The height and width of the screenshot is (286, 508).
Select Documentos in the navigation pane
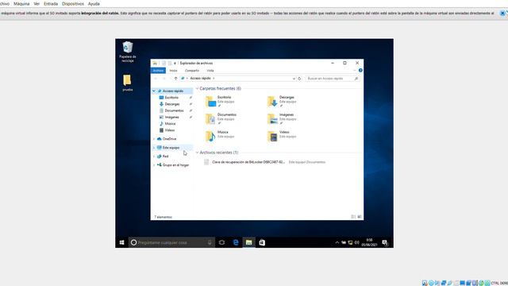pyautogui.click(x=174, y=110)
